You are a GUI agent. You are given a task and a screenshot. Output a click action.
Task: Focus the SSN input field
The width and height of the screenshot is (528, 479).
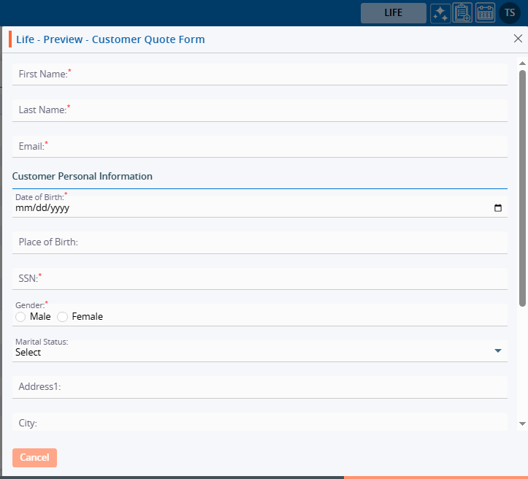pyautogui.click(x=259, y=278)
